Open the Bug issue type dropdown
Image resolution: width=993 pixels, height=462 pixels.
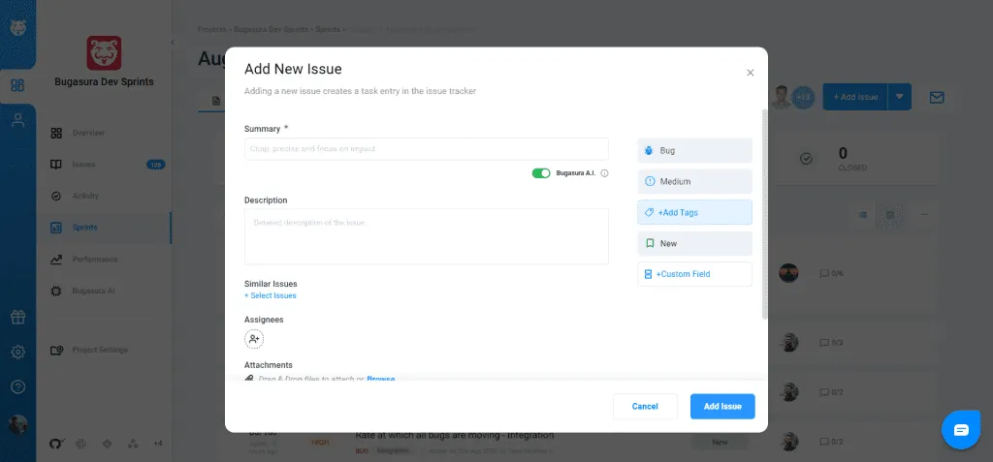click(694, 151)
